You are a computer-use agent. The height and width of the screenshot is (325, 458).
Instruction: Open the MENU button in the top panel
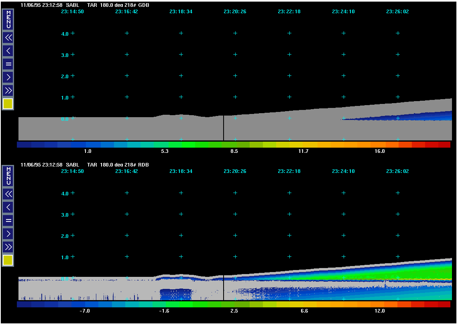[8, 20]
